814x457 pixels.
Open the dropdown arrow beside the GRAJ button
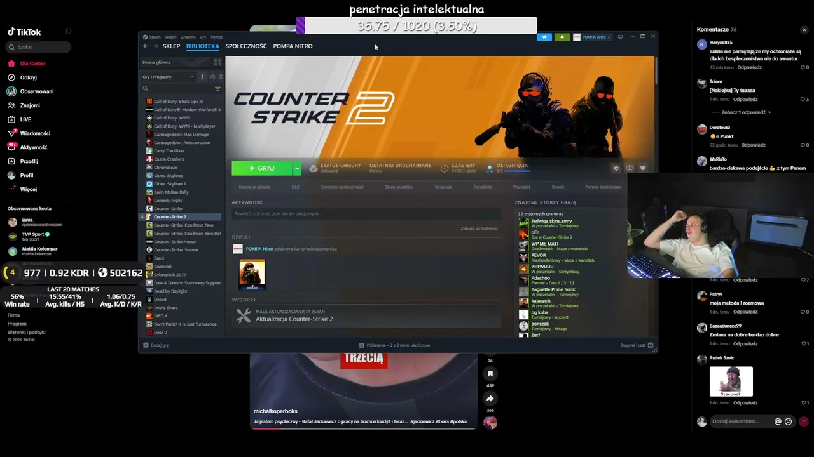[296, 168]
